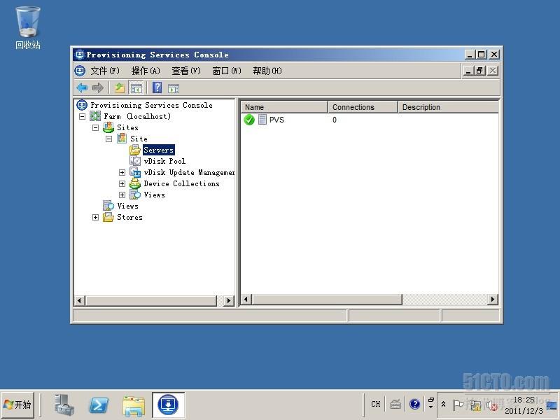Screen dimensions: 560x420
Task: Click the muted volume tray icon
Action: [x=492, y=406]
